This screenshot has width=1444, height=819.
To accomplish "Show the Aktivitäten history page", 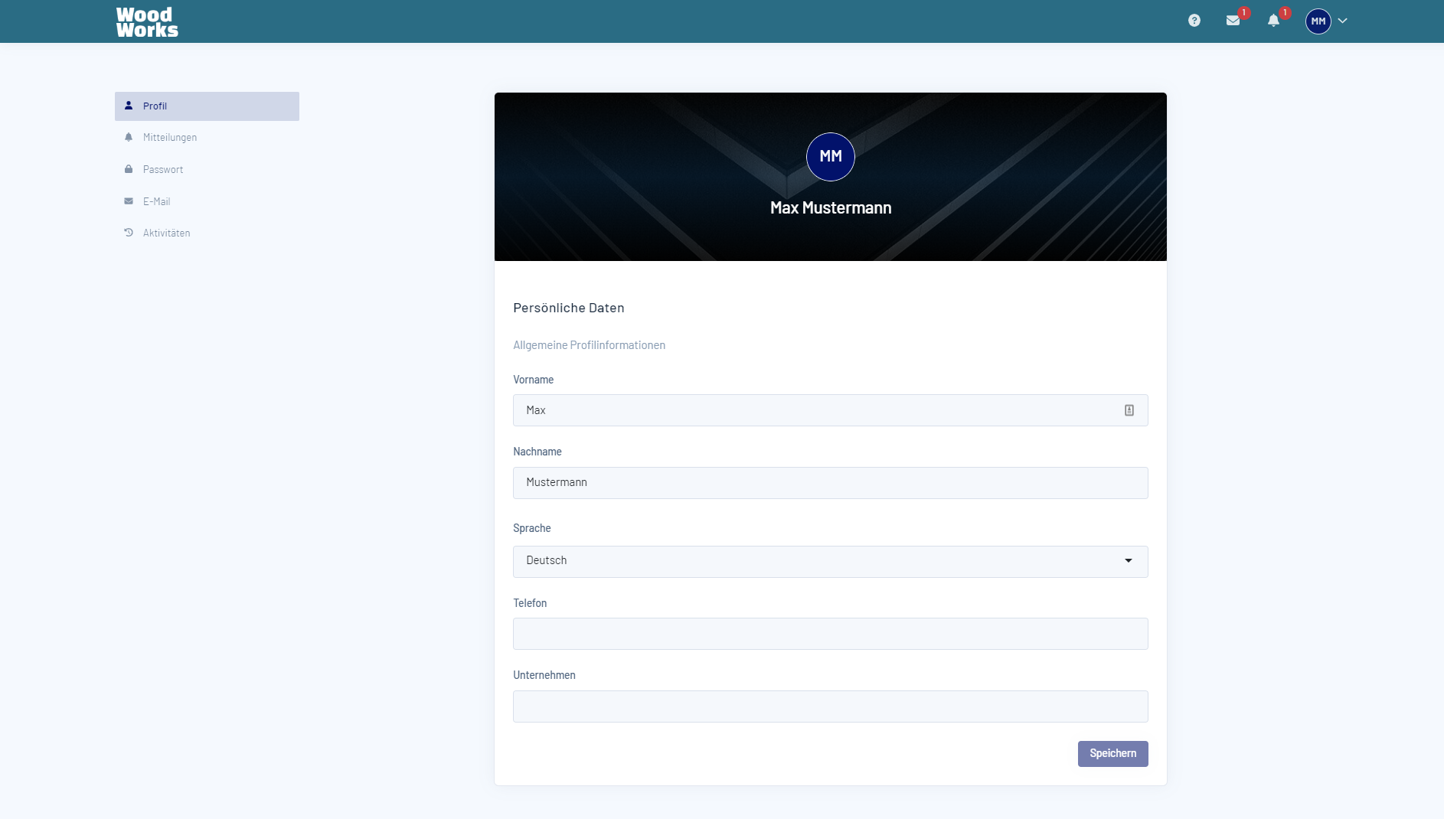I will point(166,233).
